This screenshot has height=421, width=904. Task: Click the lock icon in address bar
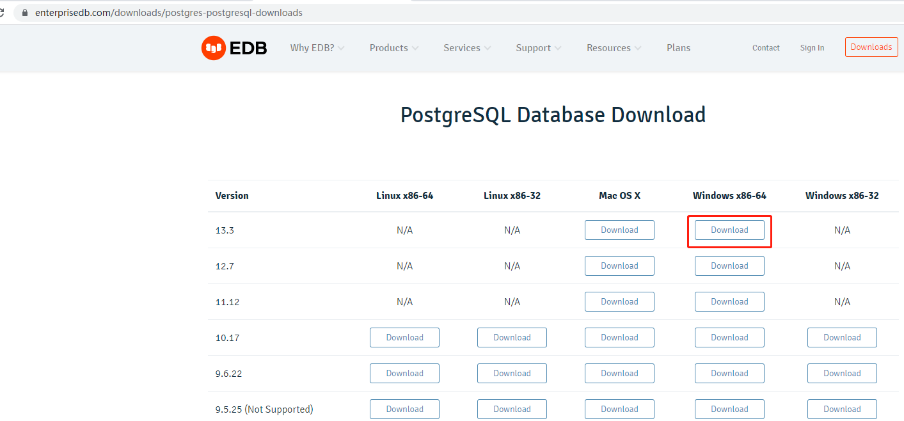coord(25,13)
